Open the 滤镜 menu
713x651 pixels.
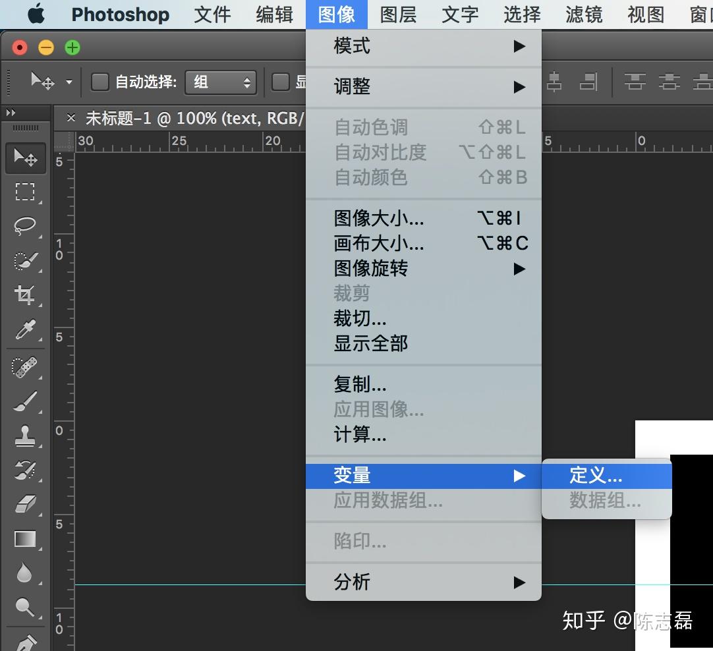coord(583,14)
